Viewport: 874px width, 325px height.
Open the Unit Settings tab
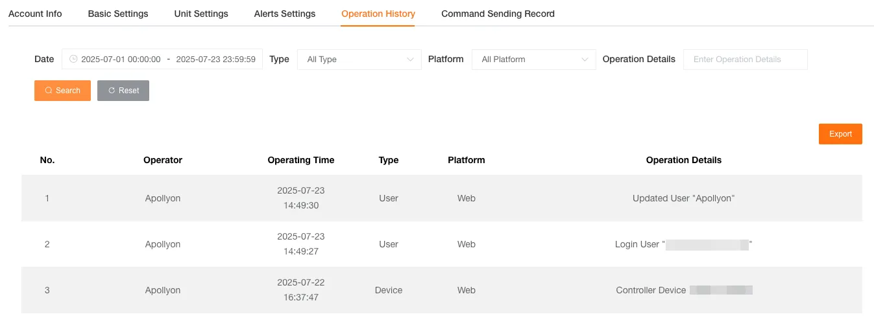tap(201, 14)
